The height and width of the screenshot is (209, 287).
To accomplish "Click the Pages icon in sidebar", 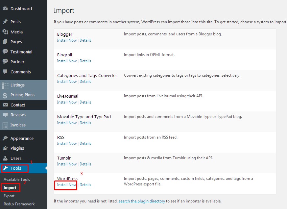I will pos(5,42).
